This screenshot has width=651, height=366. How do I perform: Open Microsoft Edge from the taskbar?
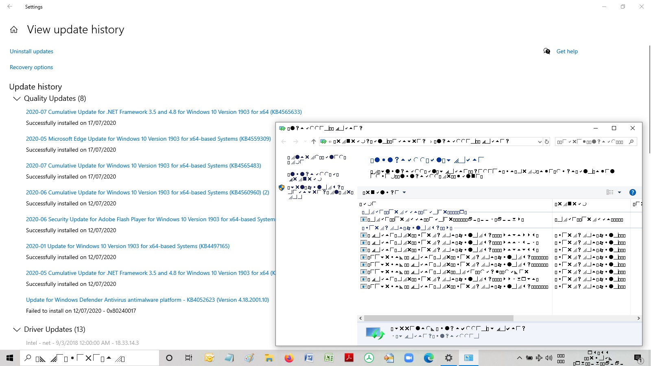pyautogui.click(x=428, y=358)
